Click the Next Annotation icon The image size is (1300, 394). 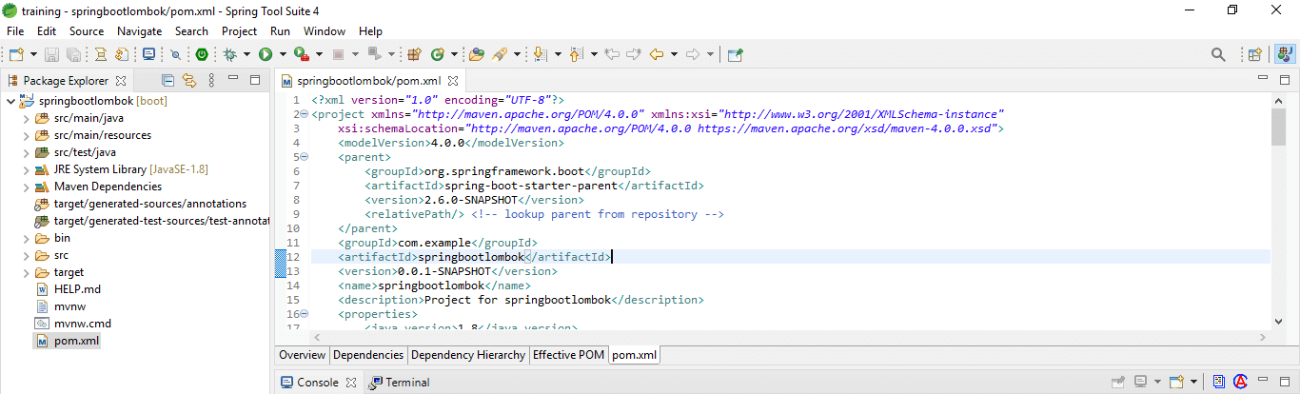(x=541, y=55)
